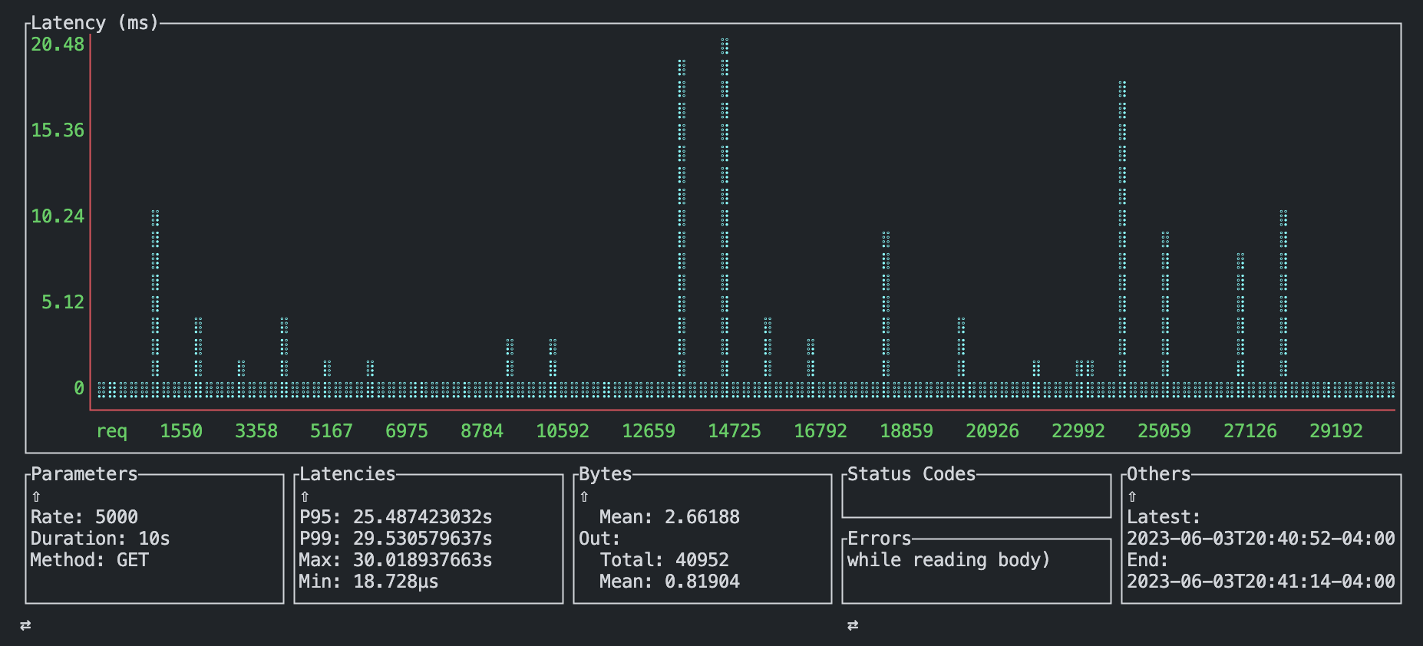Select the 'Rate: 5000' parameter line
Image resolution: width=1423 pixels, height=646 pixels.
tap(84, 517)
